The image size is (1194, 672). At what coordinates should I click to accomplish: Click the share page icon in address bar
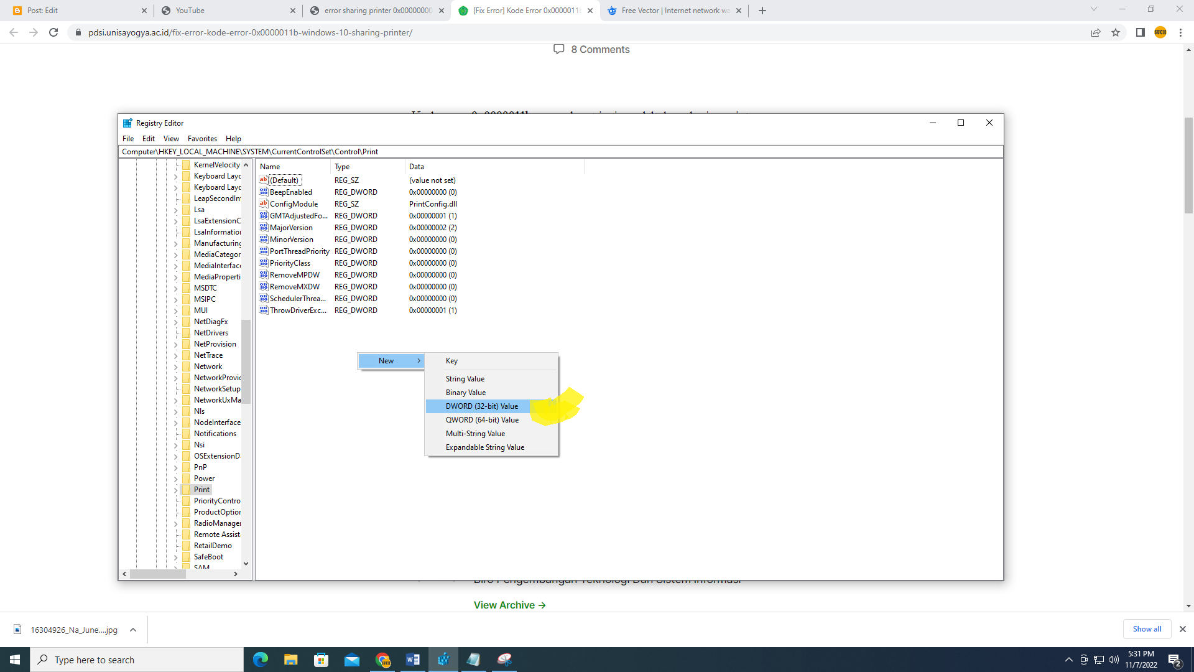point(1096,32)
